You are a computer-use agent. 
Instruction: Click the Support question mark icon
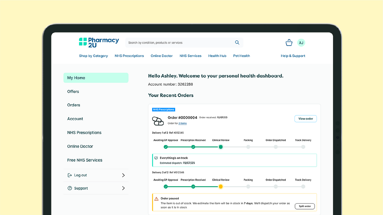pyautogui.click(x=70, y=188)
